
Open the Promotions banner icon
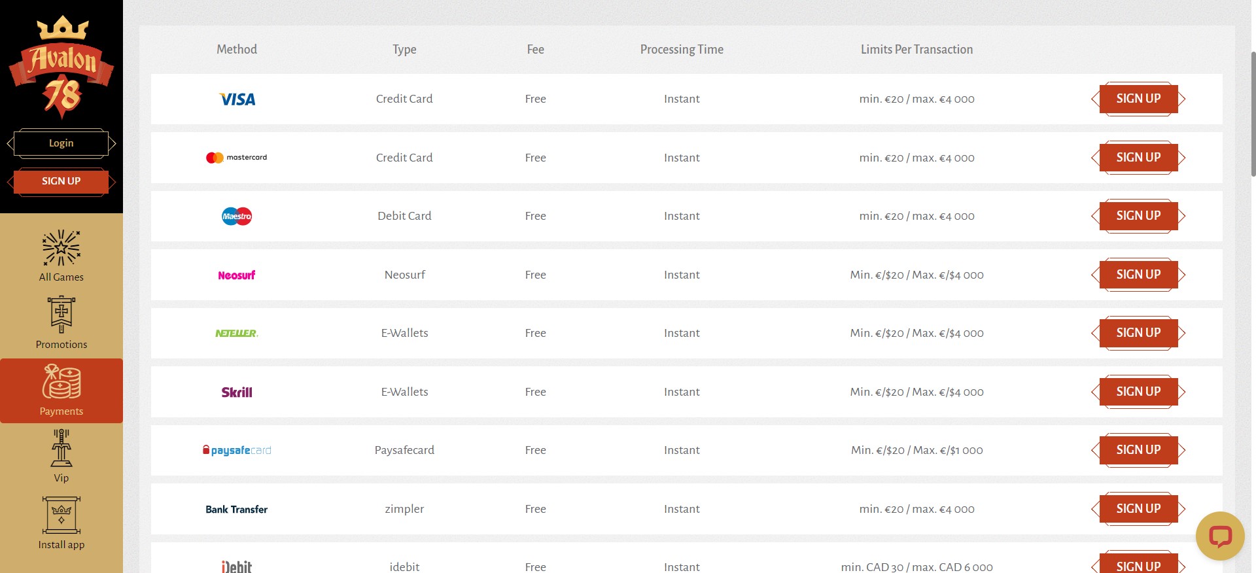pyautogui.click(x=61, y=315)
